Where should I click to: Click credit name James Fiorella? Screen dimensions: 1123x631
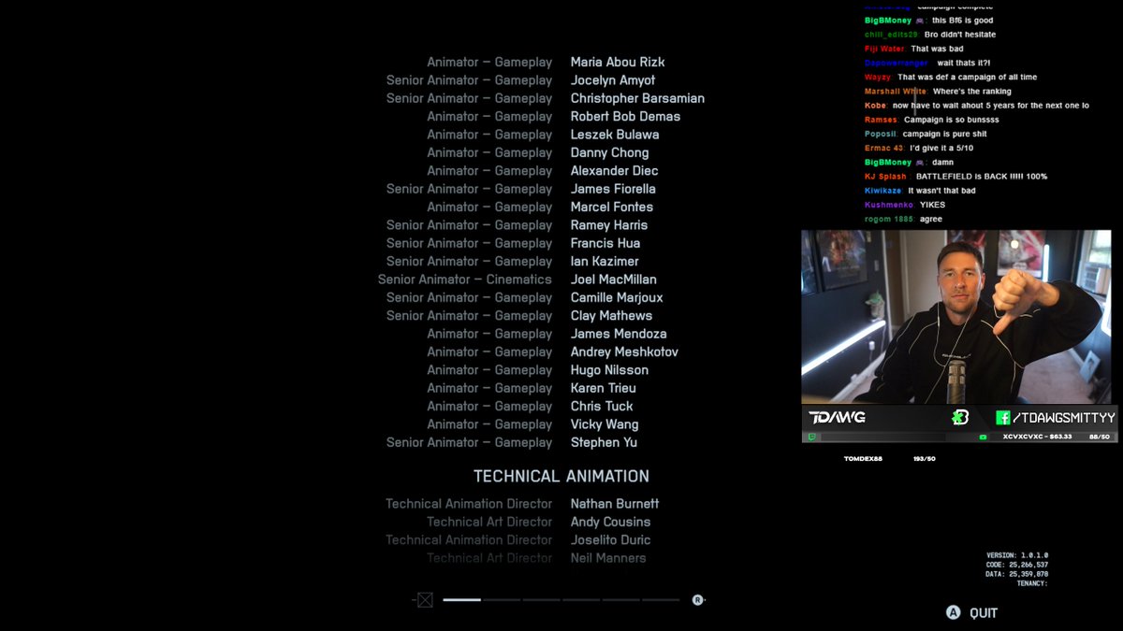point(613,189)
